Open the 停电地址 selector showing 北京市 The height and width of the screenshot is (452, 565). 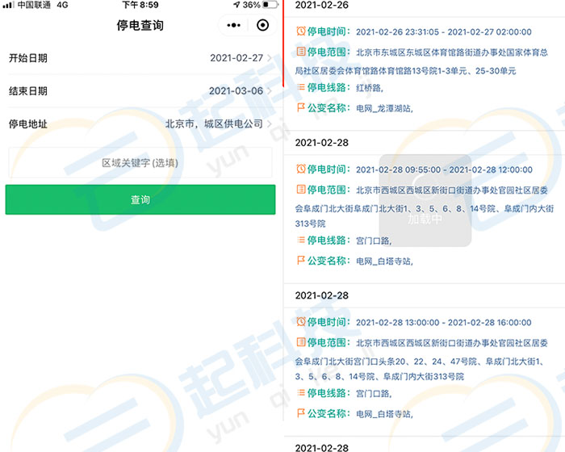[140, 123]
